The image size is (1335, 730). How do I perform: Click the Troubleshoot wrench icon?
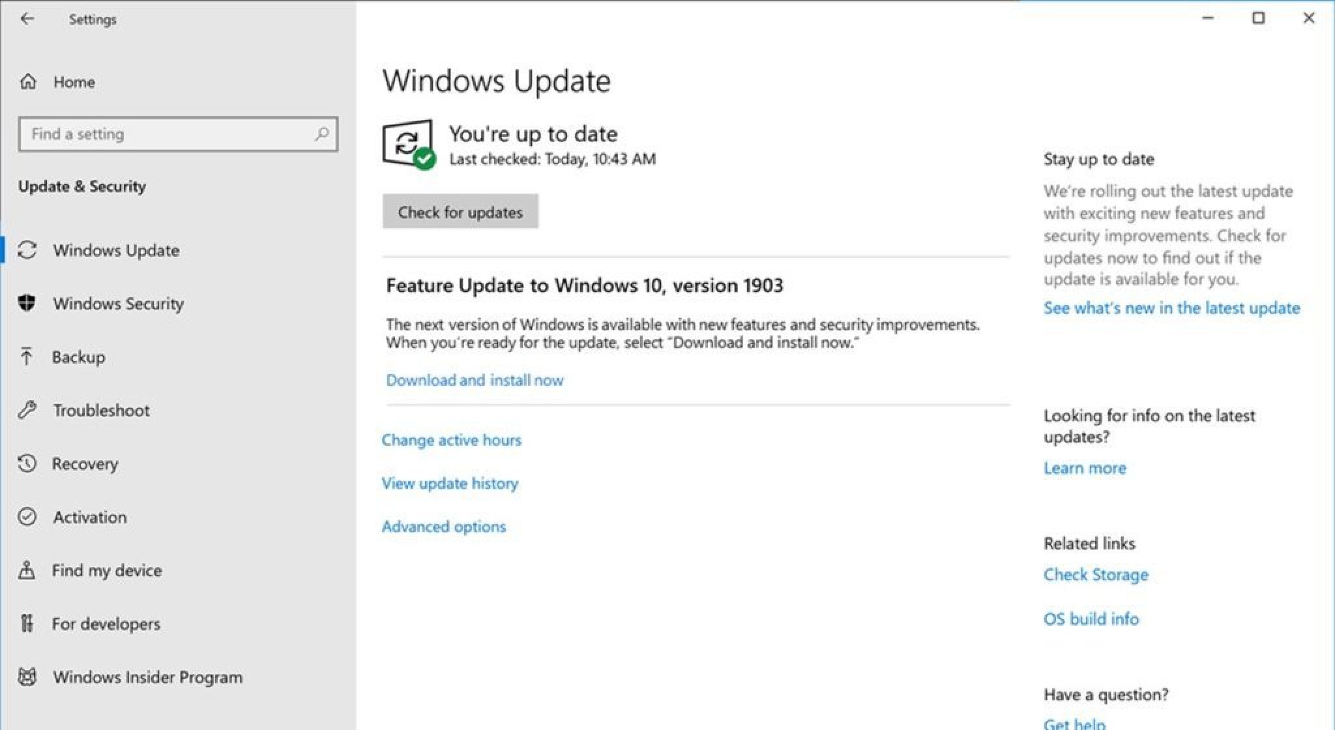(27, 410)
